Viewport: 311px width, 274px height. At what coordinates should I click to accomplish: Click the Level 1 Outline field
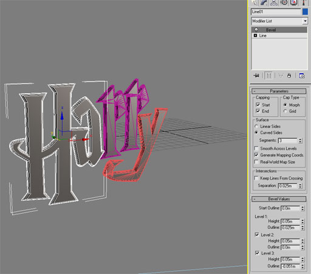point(290,228)
